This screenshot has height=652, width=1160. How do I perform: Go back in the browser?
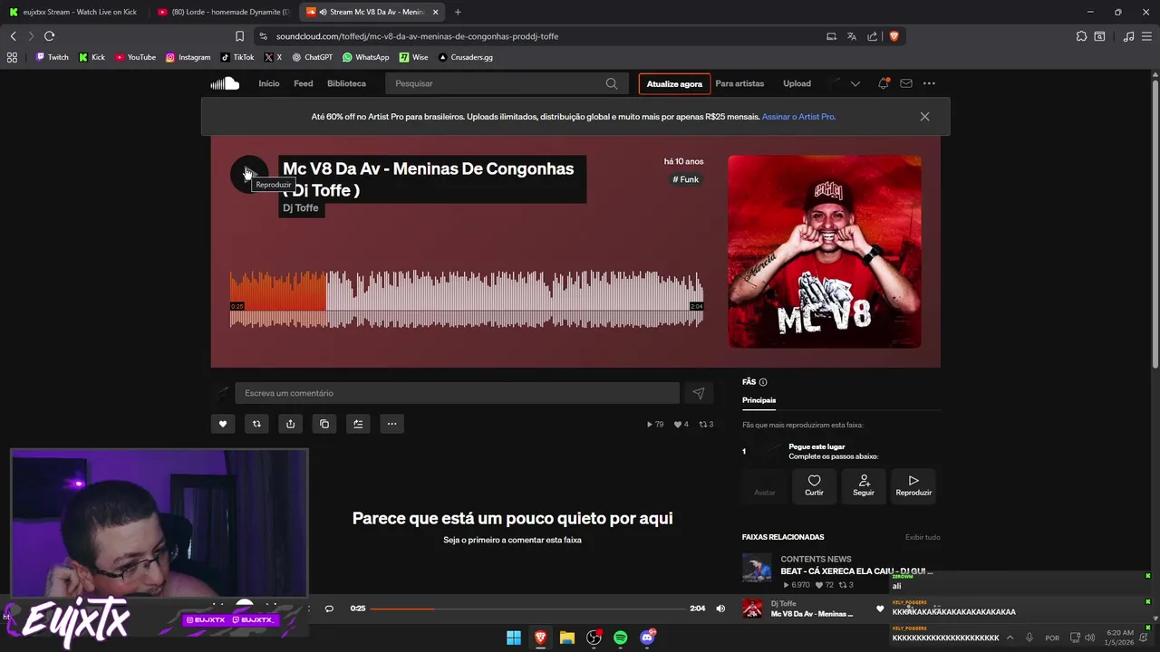(13, 36)
